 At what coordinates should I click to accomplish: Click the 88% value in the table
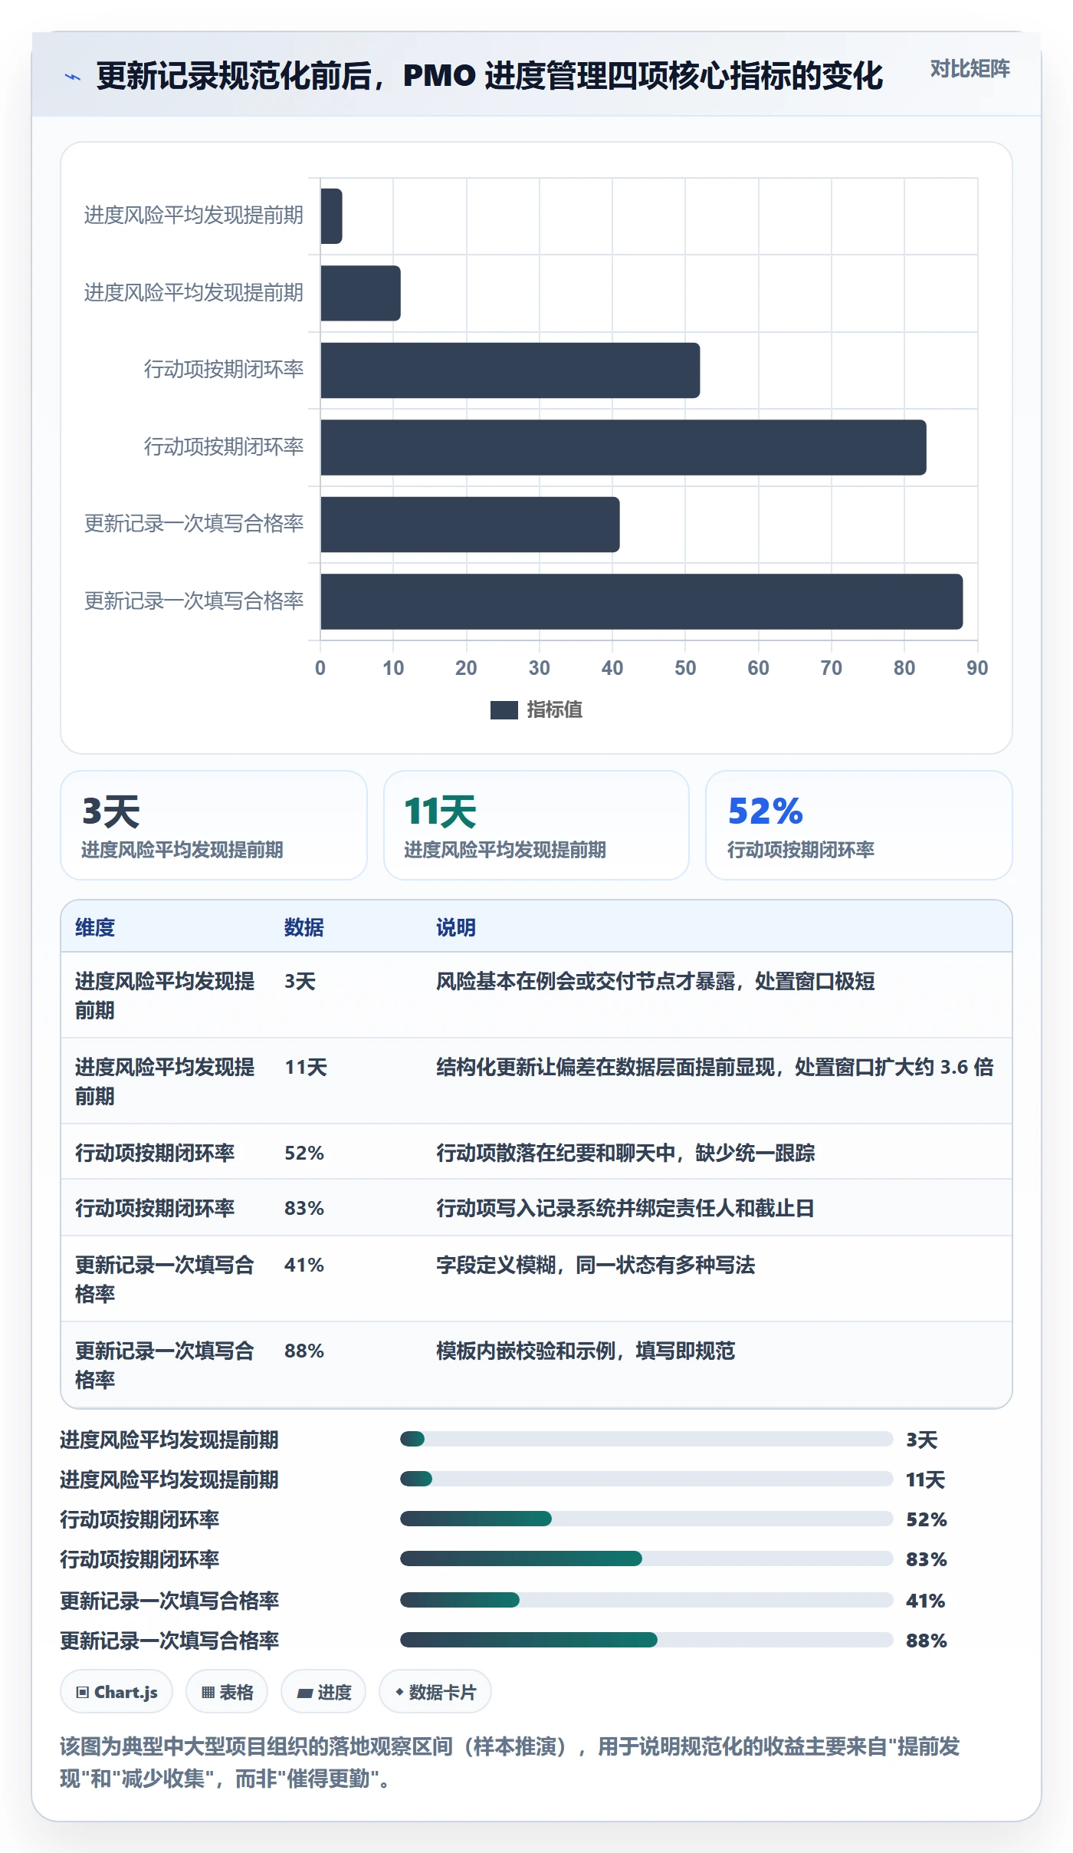pos(304,1351)
